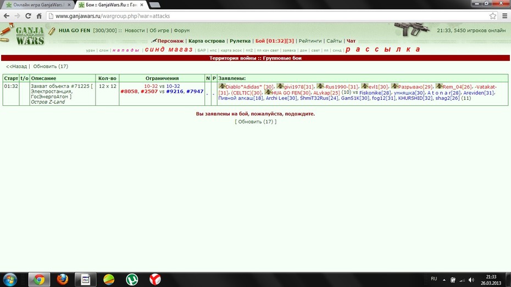This screenshot has width=511, height=287.
Task: Reload the page with the refresh icon
Action: (29, 16)
